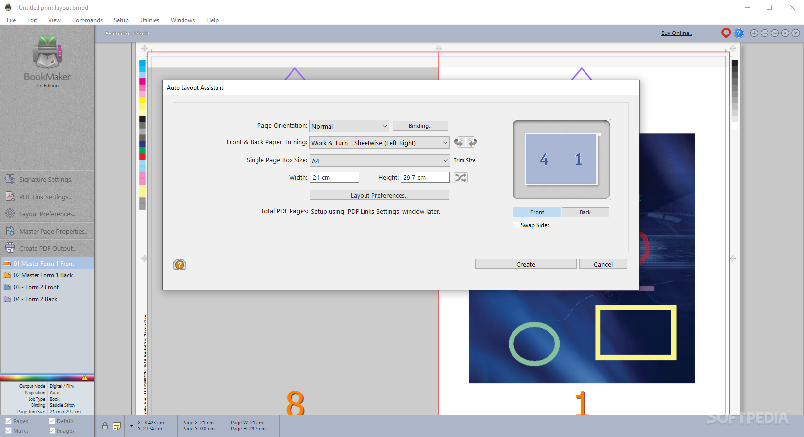Switch preview to Back side
The image size is (804, 437).
(x=585, y=212)
